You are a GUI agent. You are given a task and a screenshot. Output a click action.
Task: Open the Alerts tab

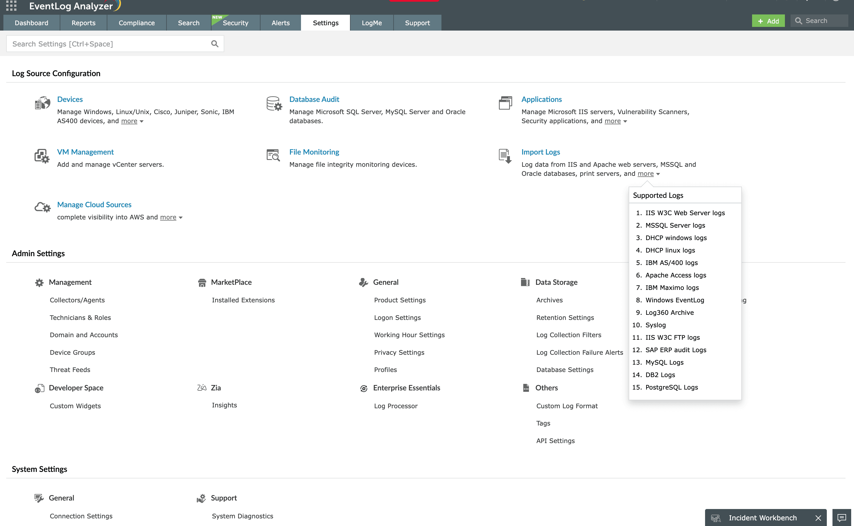click(280, 23)
